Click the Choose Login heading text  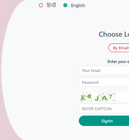[114, 34]
